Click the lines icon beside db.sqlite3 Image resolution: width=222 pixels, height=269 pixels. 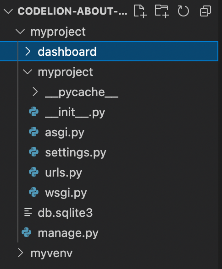pos(28,212)
